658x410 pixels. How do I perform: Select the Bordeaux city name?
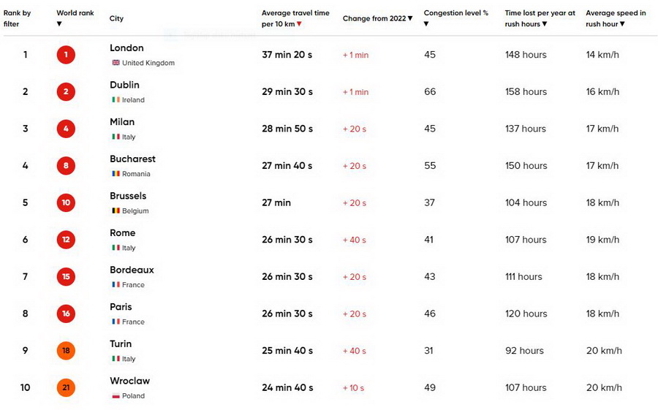tap(132, 270)
